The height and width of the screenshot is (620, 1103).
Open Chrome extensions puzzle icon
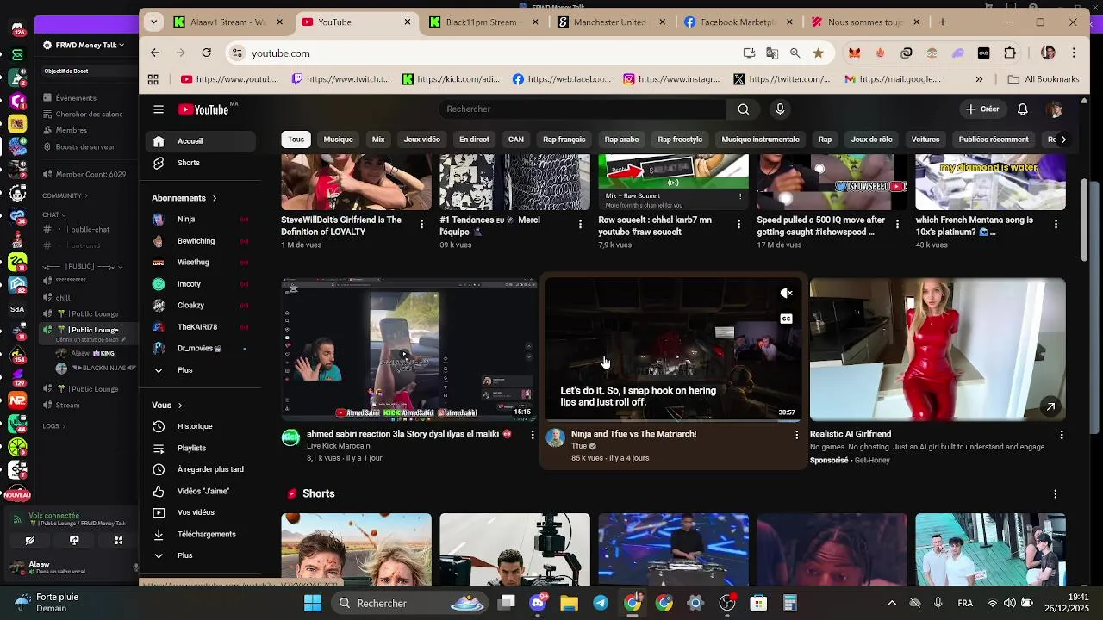1010,53
